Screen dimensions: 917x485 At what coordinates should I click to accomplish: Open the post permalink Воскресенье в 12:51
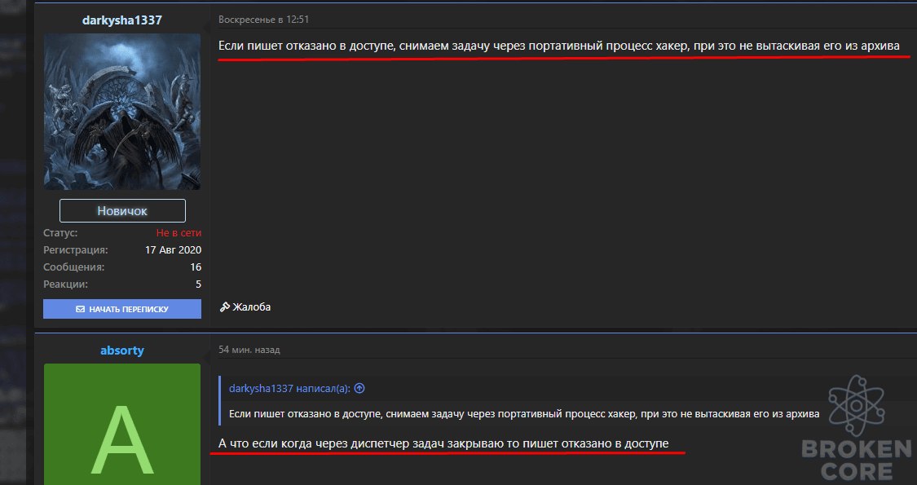[x=264, y=20]
